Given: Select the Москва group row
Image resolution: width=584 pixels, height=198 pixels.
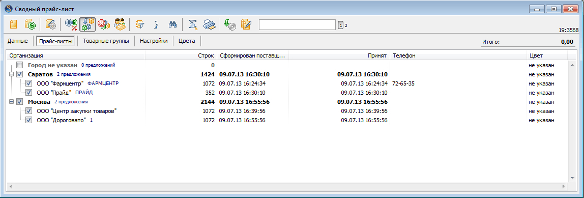Looking at the screenshot, I should (x=287, y=101).
